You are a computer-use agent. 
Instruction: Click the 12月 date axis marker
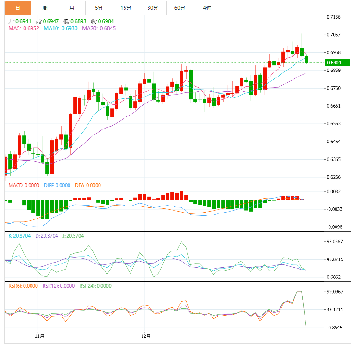click(x=146, y=335)
